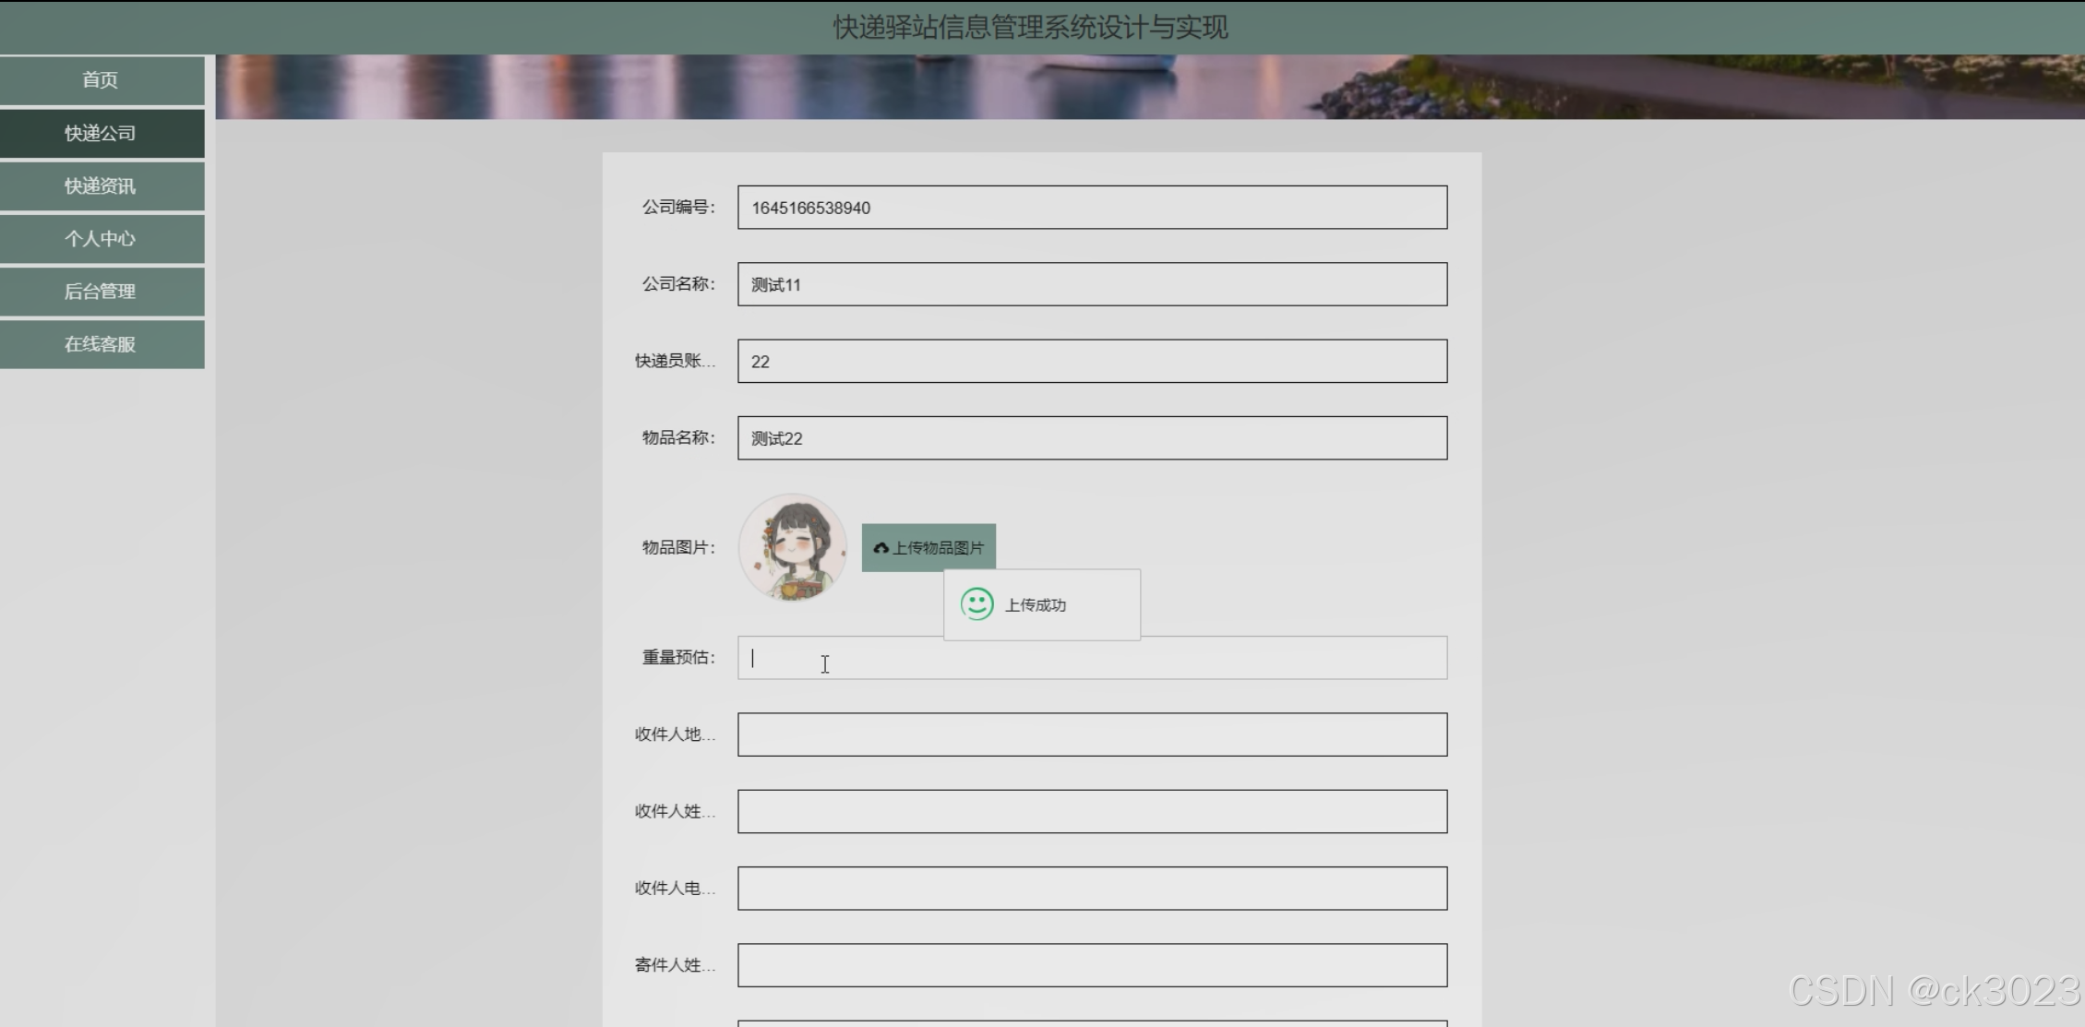Select the 收件人电话 input field

tap(1091, 889)
